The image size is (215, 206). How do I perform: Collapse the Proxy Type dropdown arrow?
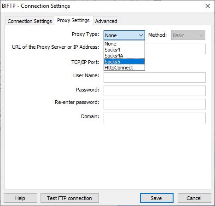coord(141,35)
